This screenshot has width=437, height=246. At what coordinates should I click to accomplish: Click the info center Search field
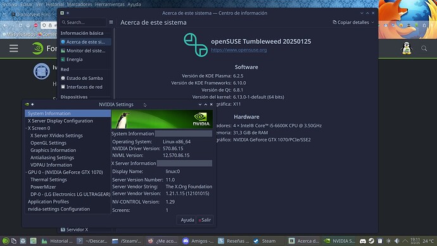pos(83,22)
